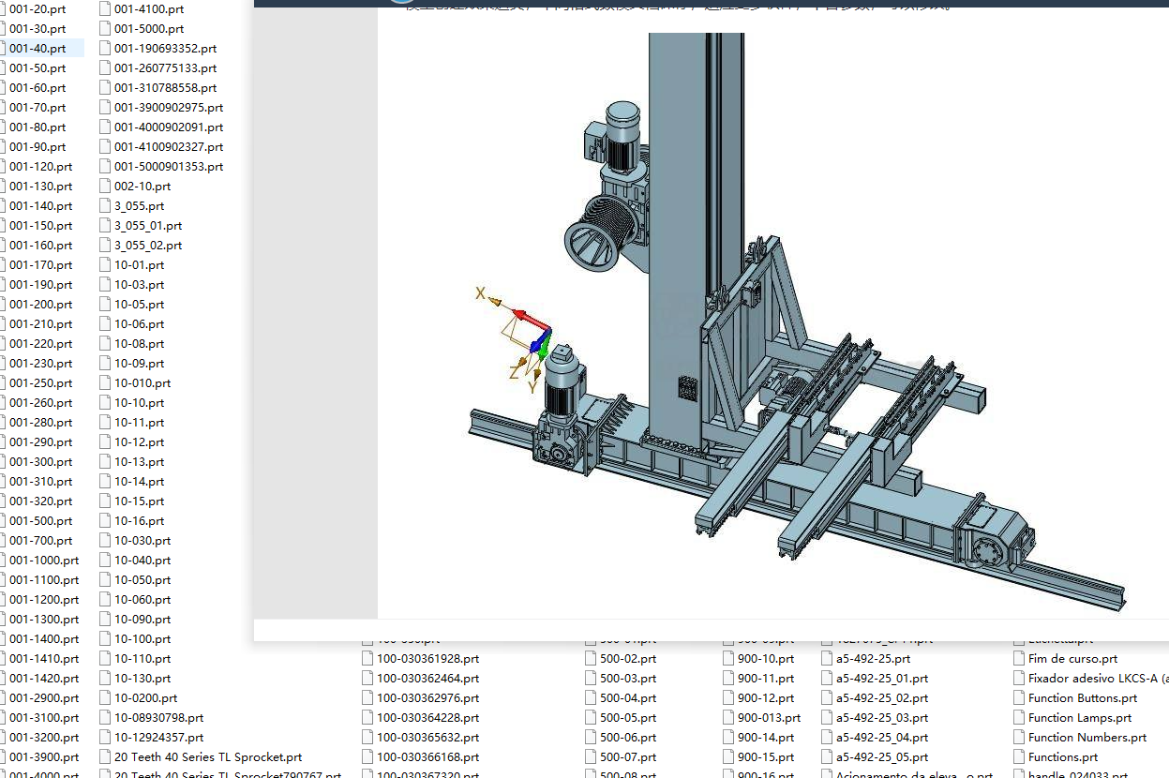Click the file icon for Function Lamps.prt
Image resolution: width=1169 pixels, height=778 pixels.
1019,717
